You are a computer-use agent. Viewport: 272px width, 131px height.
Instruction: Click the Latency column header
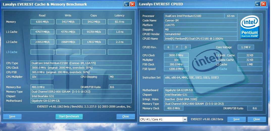pyautogui.click(x=119, y=15)
